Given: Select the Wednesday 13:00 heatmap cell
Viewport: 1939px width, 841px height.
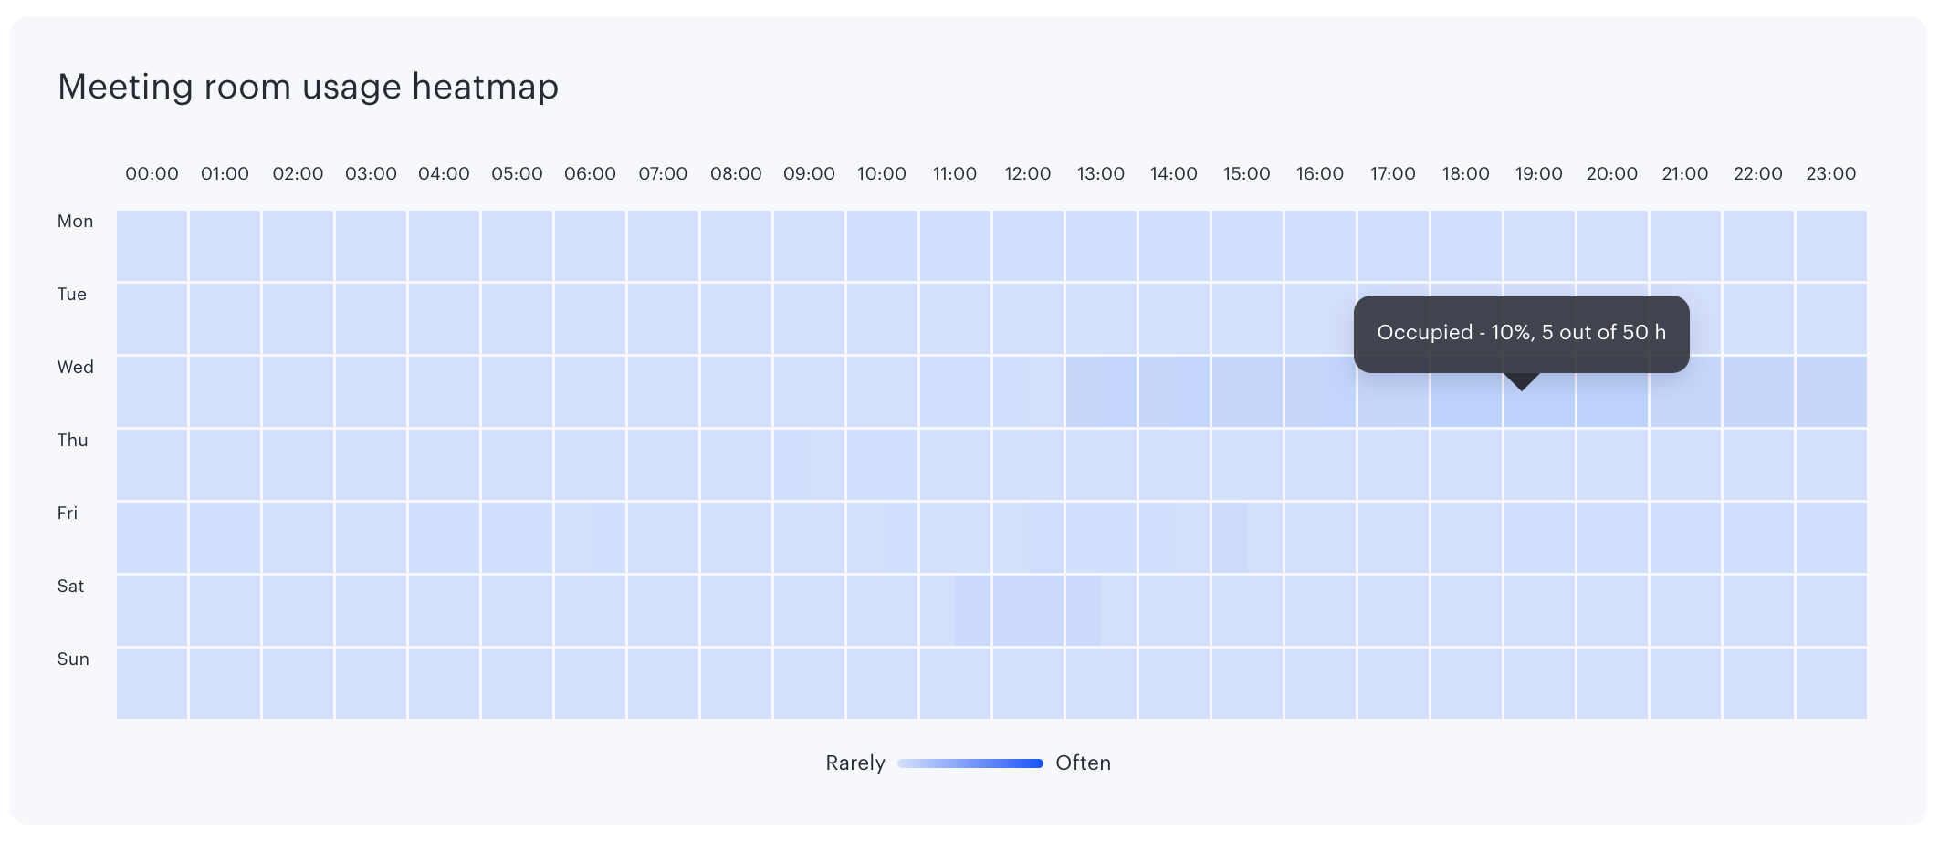Looking at the screenshot, I should [x=1101, y=391].
